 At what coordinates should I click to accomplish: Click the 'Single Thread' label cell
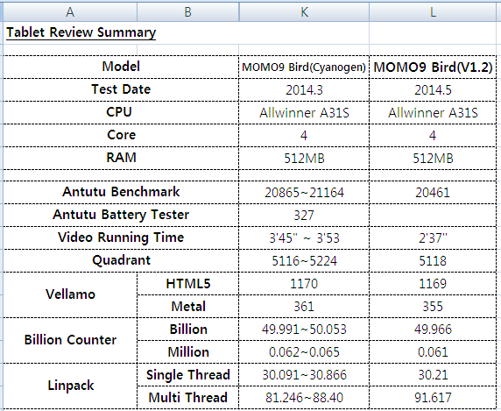(x=187, y=374)
